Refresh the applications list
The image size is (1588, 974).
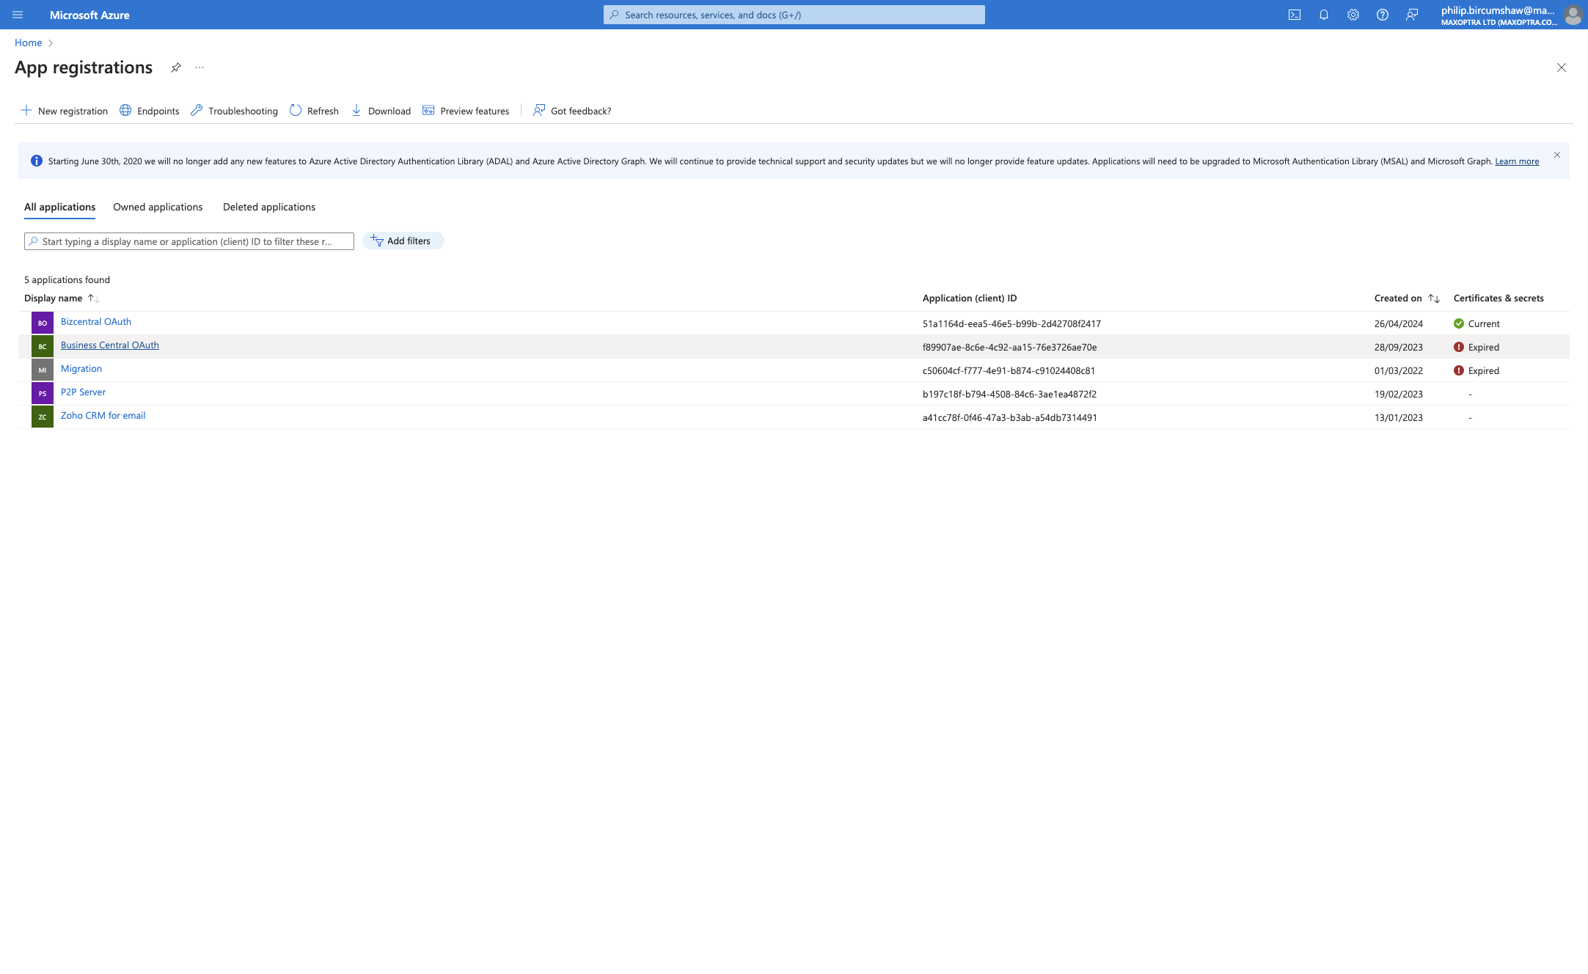[x=315, y=111]
